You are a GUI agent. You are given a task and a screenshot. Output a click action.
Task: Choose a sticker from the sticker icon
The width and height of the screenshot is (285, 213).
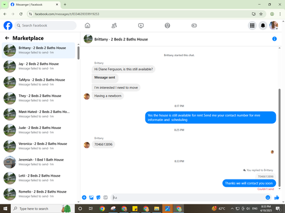click(98, 198)
